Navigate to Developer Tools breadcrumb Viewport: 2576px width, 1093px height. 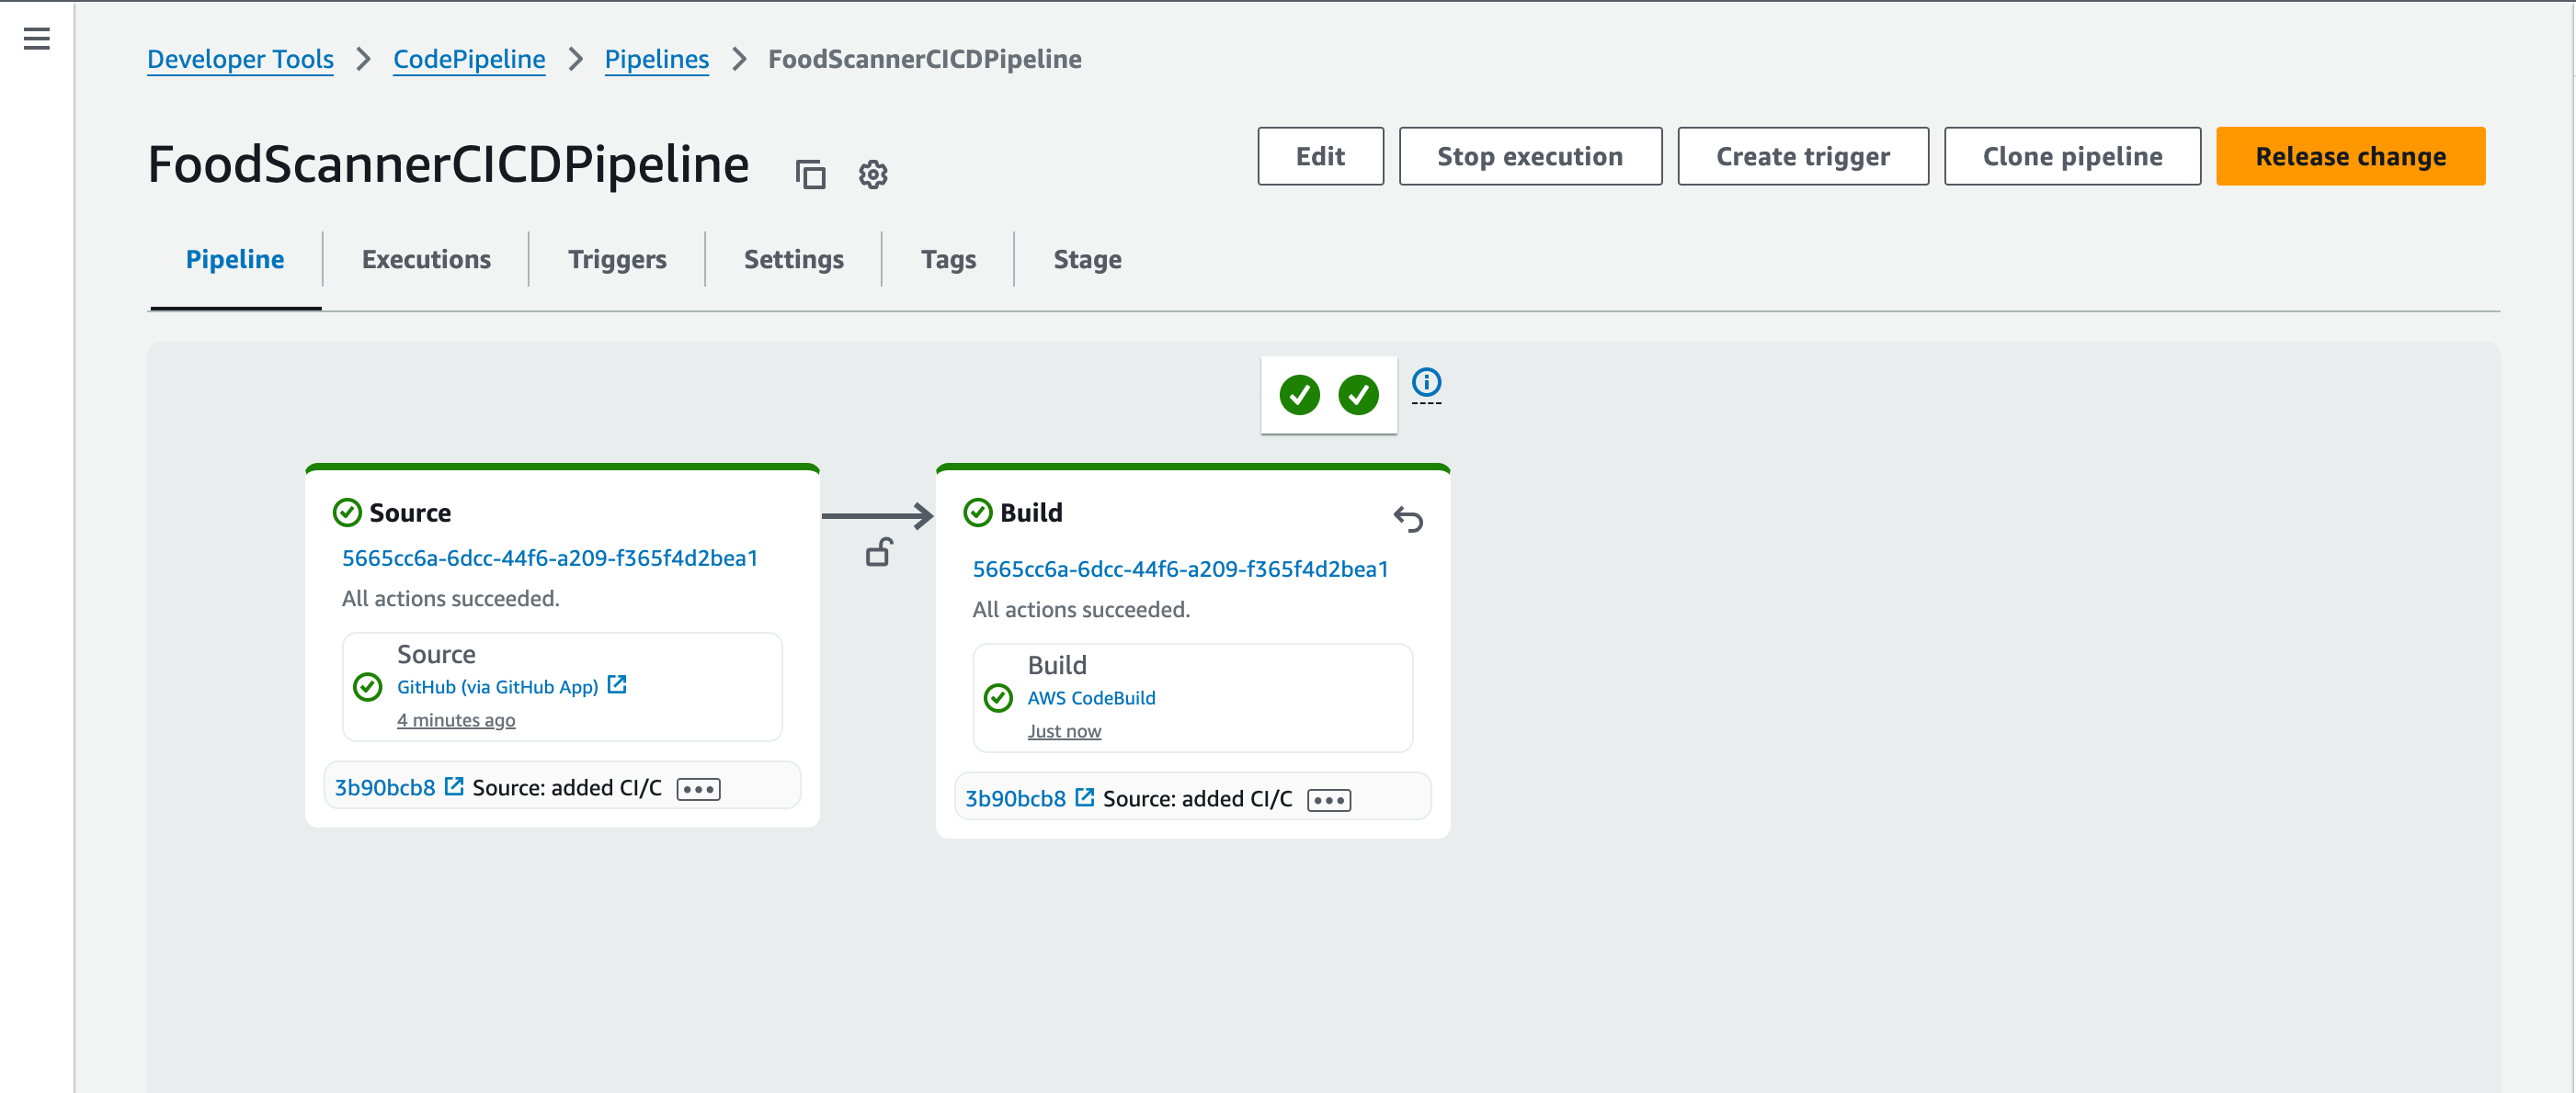240,60
